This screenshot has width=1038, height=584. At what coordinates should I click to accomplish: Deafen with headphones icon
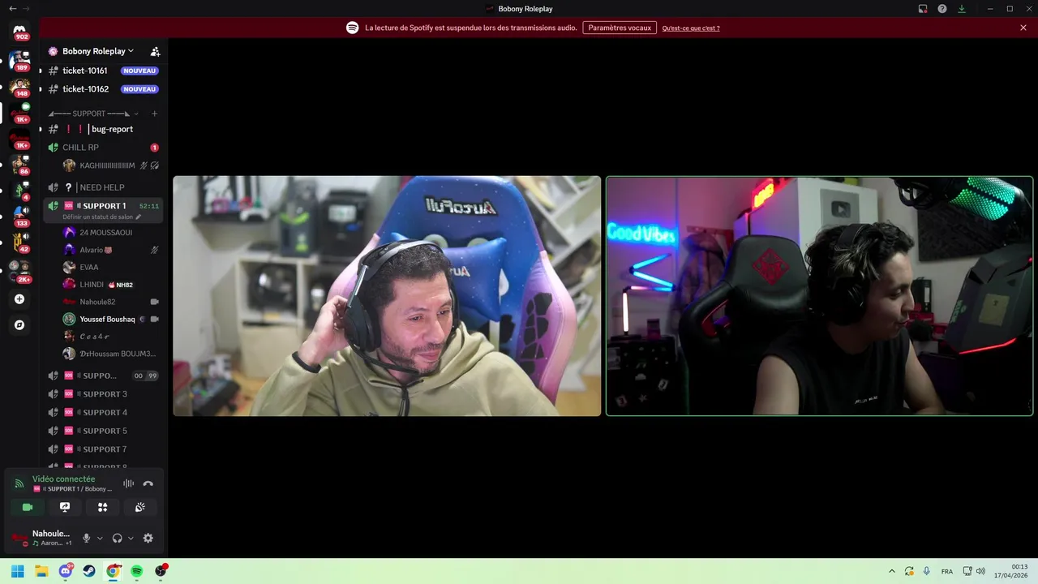pos(118,538)
